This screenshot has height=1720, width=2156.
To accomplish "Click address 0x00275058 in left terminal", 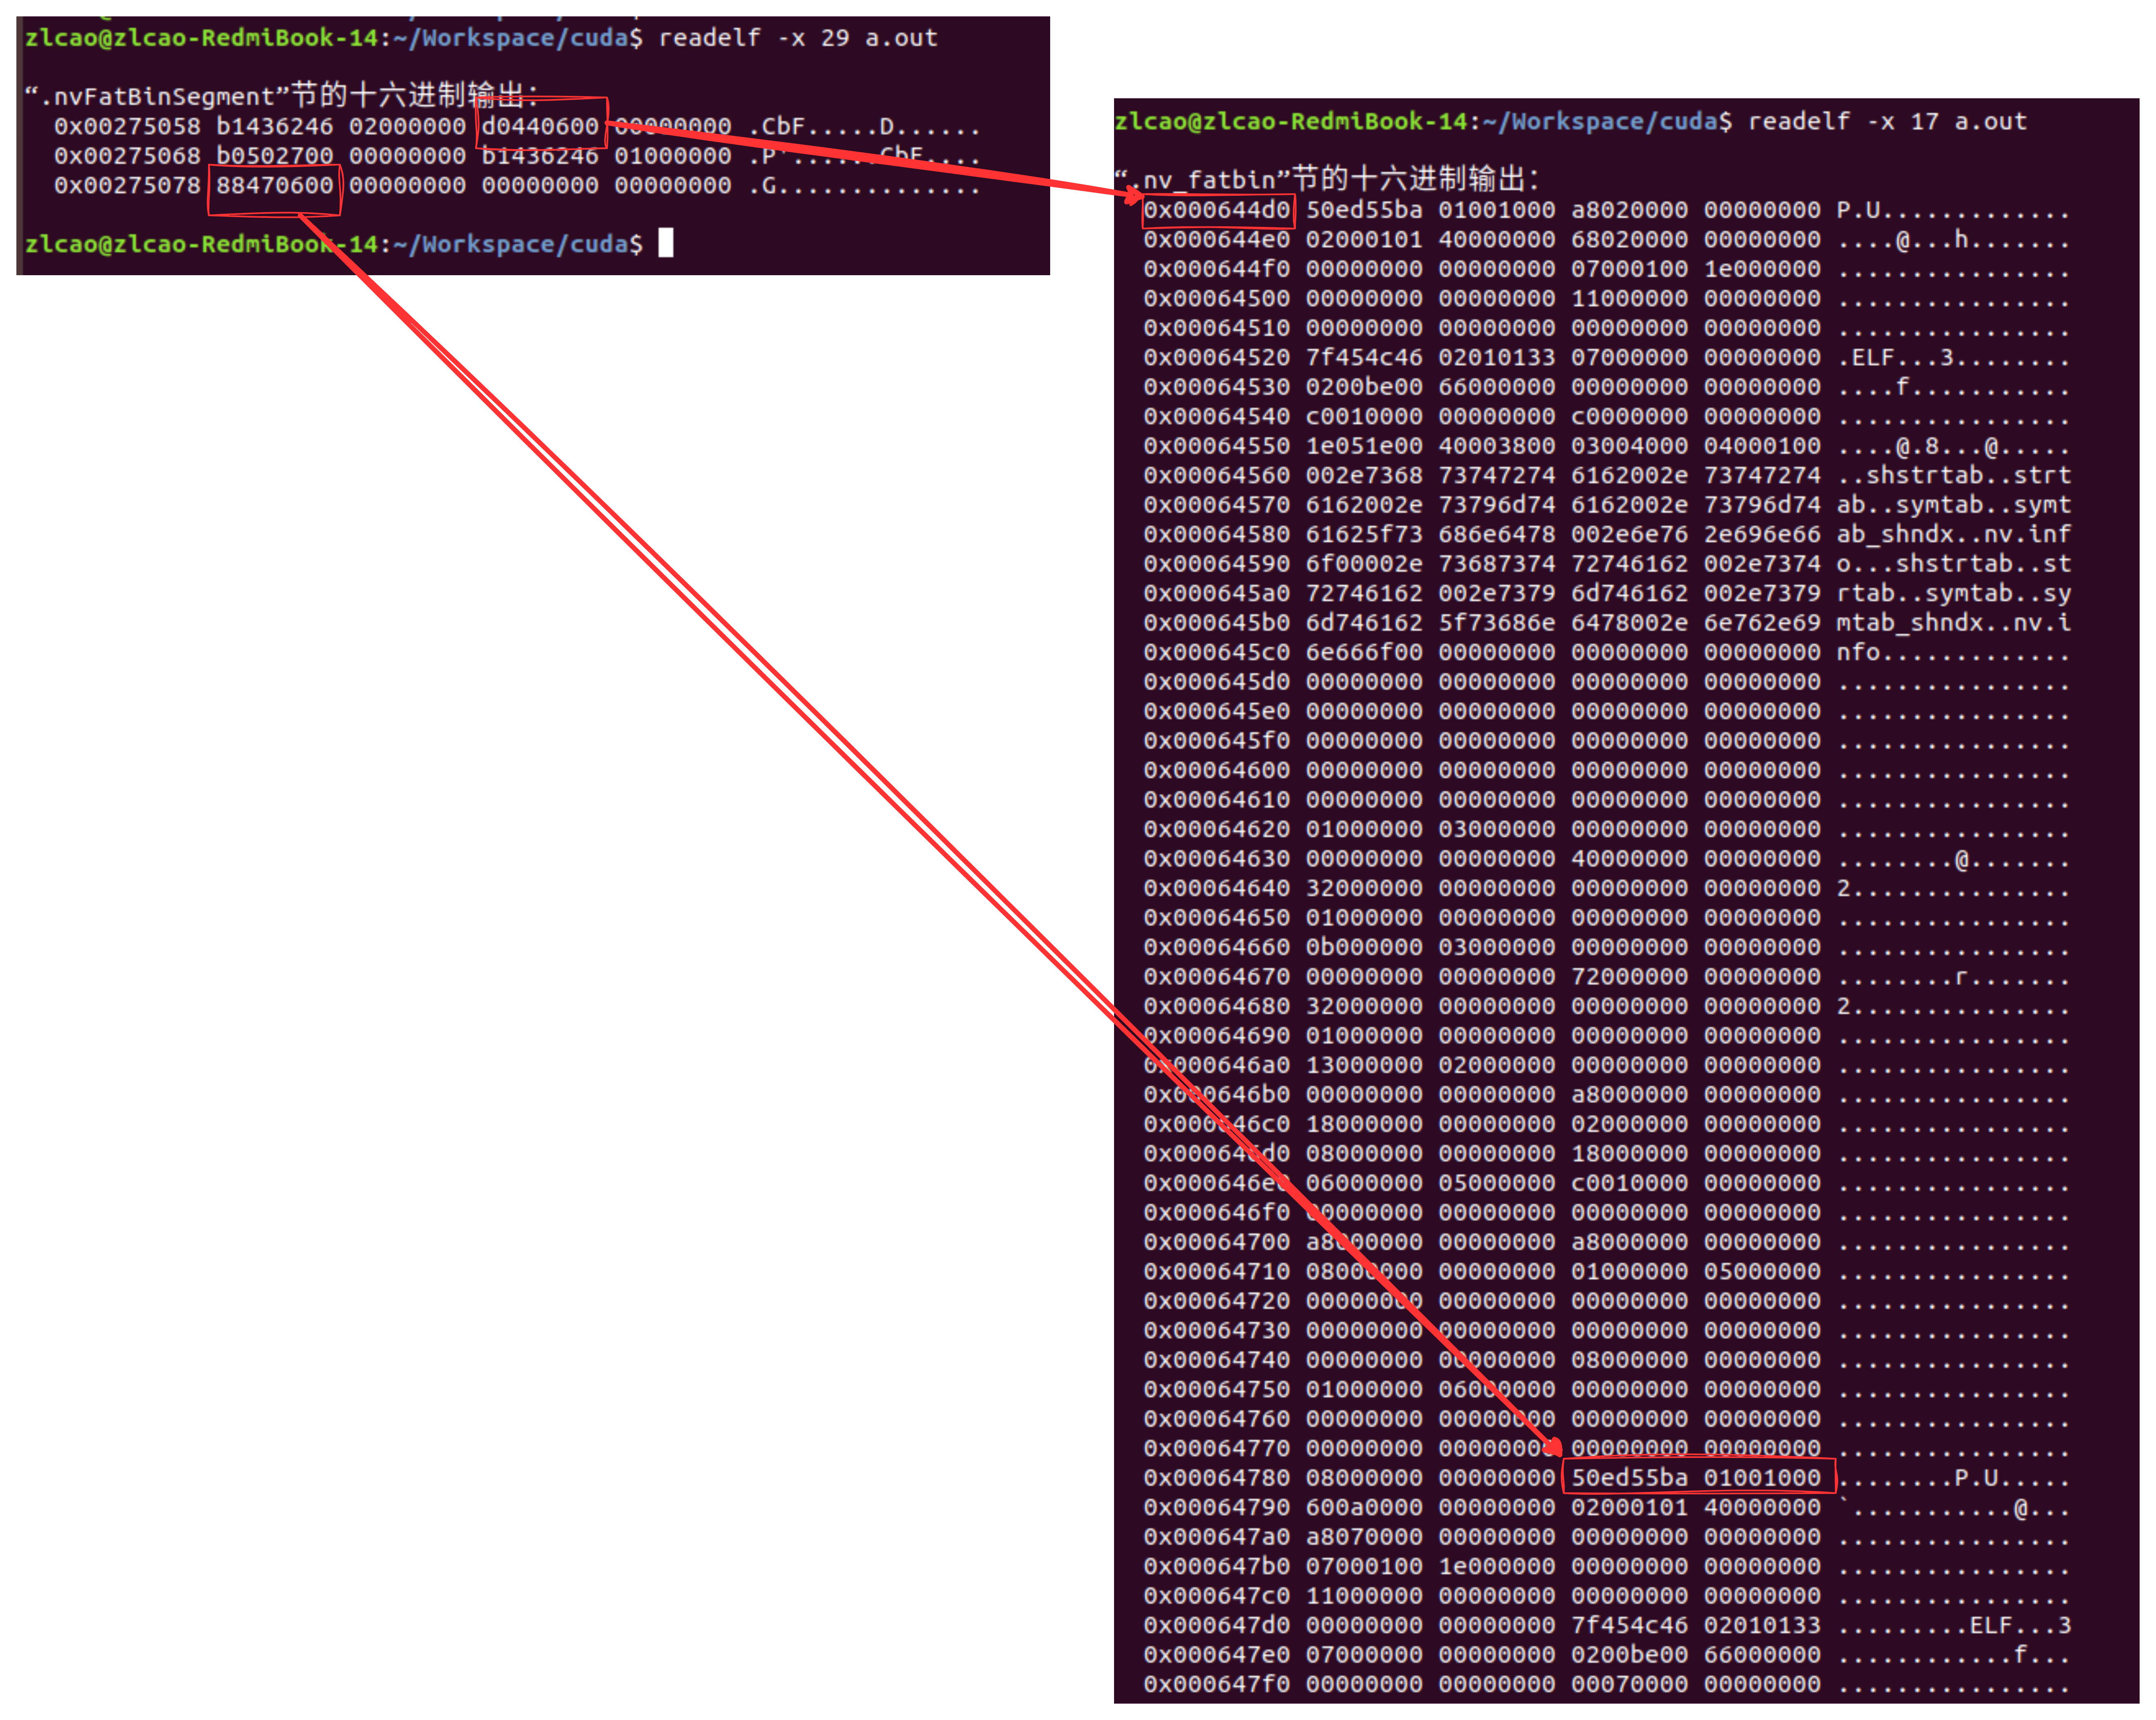I will click(127, 126).
